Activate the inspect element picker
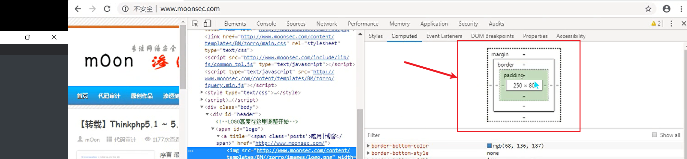The height and width of the screenshot is (159, 687). pyautogui.click(x=195, y=24)
